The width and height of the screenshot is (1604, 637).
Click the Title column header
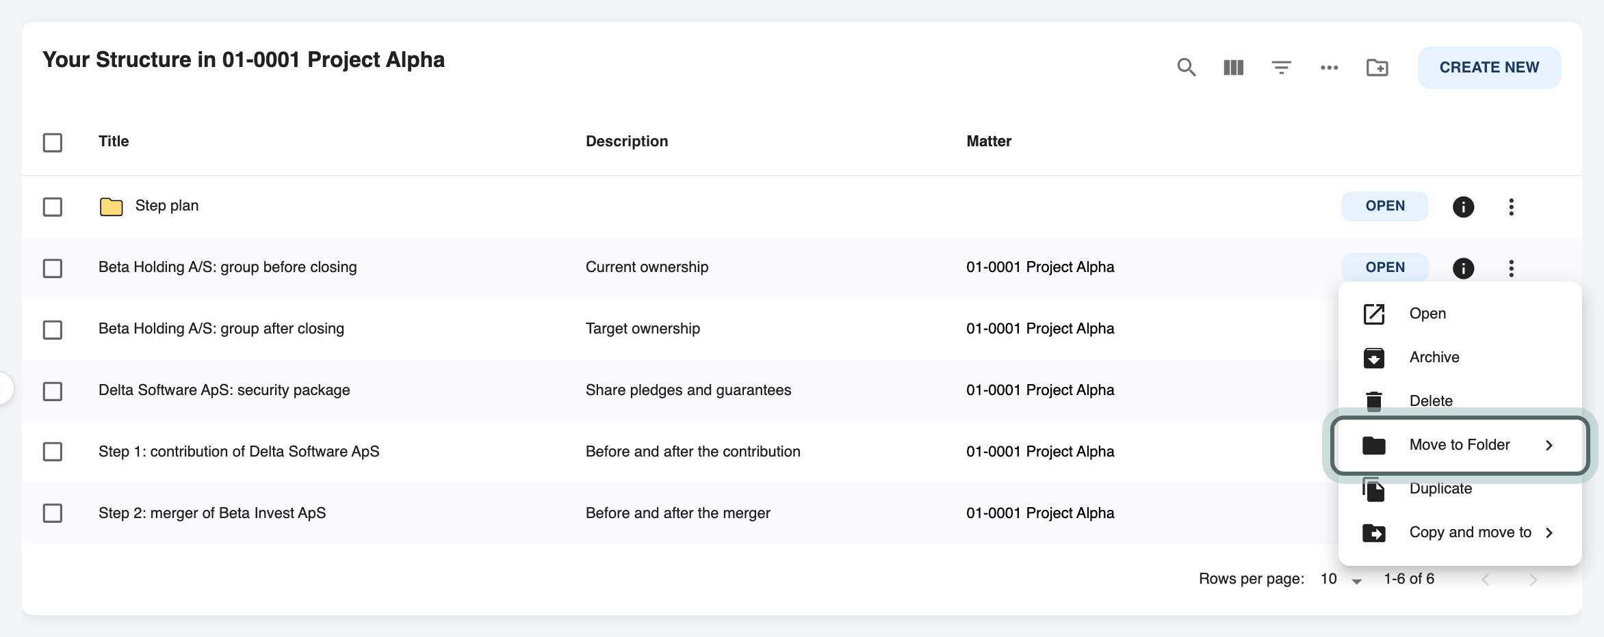pyautogui.click(x=114, y=141)
